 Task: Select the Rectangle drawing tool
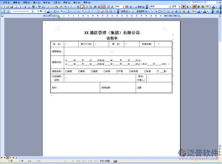point(160,11)
